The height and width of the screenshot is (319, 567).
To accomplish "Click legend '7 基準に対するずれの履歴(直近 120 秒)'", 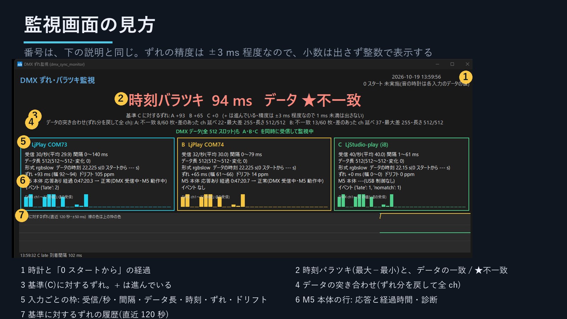I will (95, 314).
